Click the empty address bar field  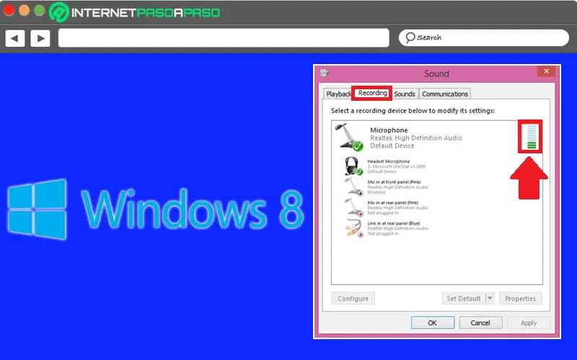[224, 38]
